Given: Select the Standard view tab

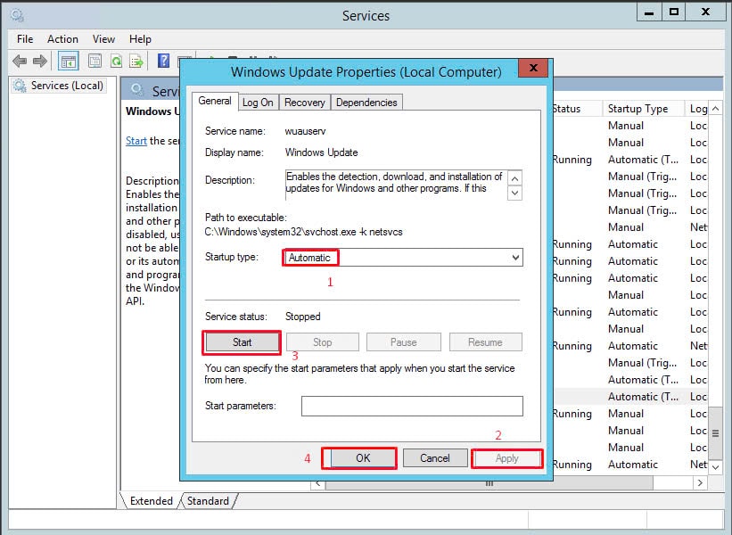Looking at the screenshot, I should pos(209,501).
